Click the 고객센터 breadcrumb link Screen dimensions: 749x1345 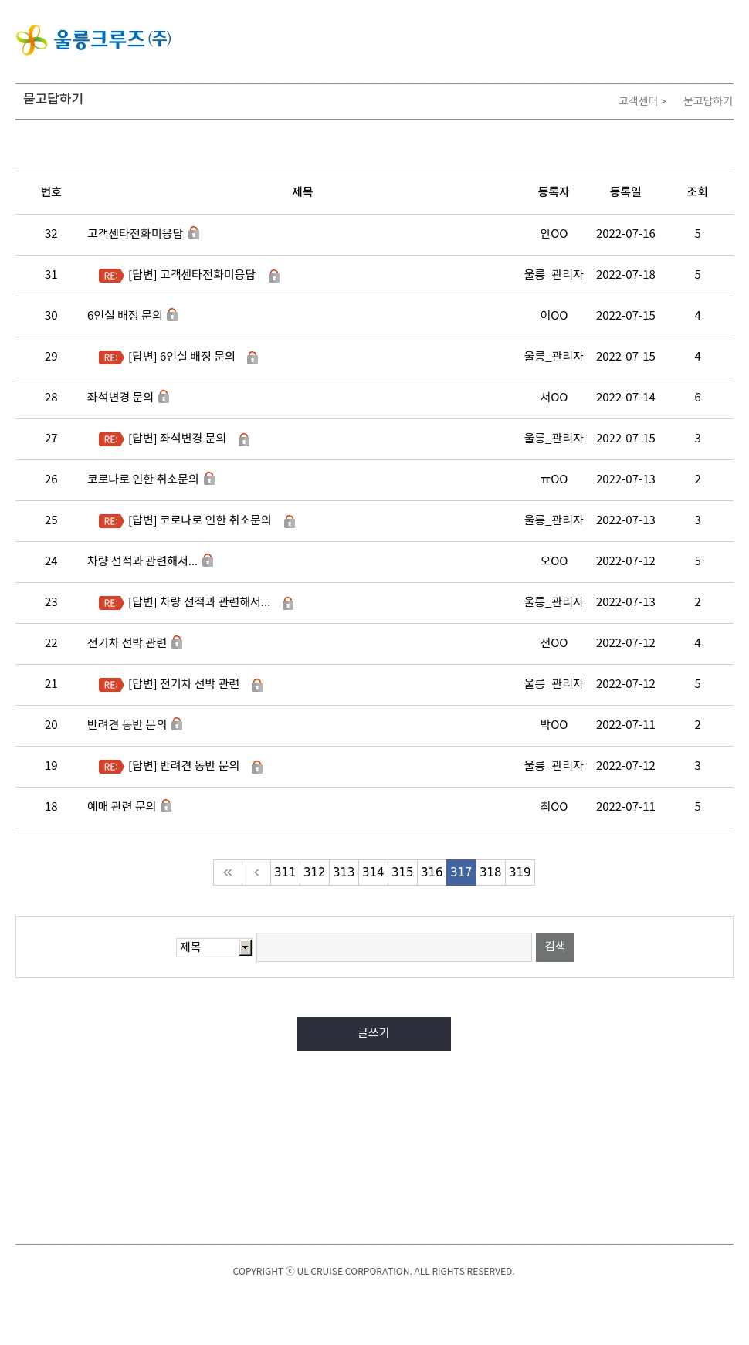point(638,101)
